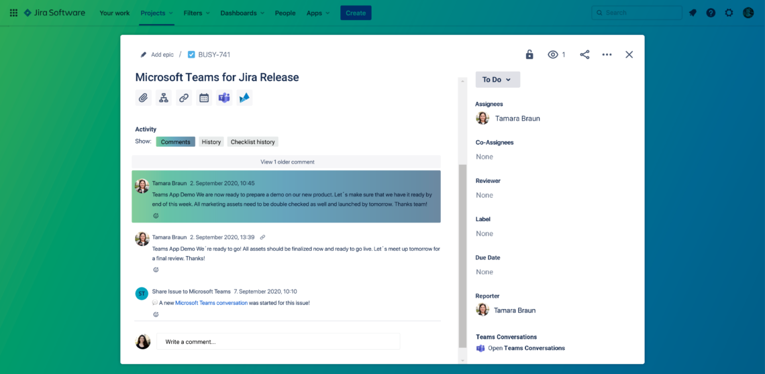Go to Your work

click(114, 13)
